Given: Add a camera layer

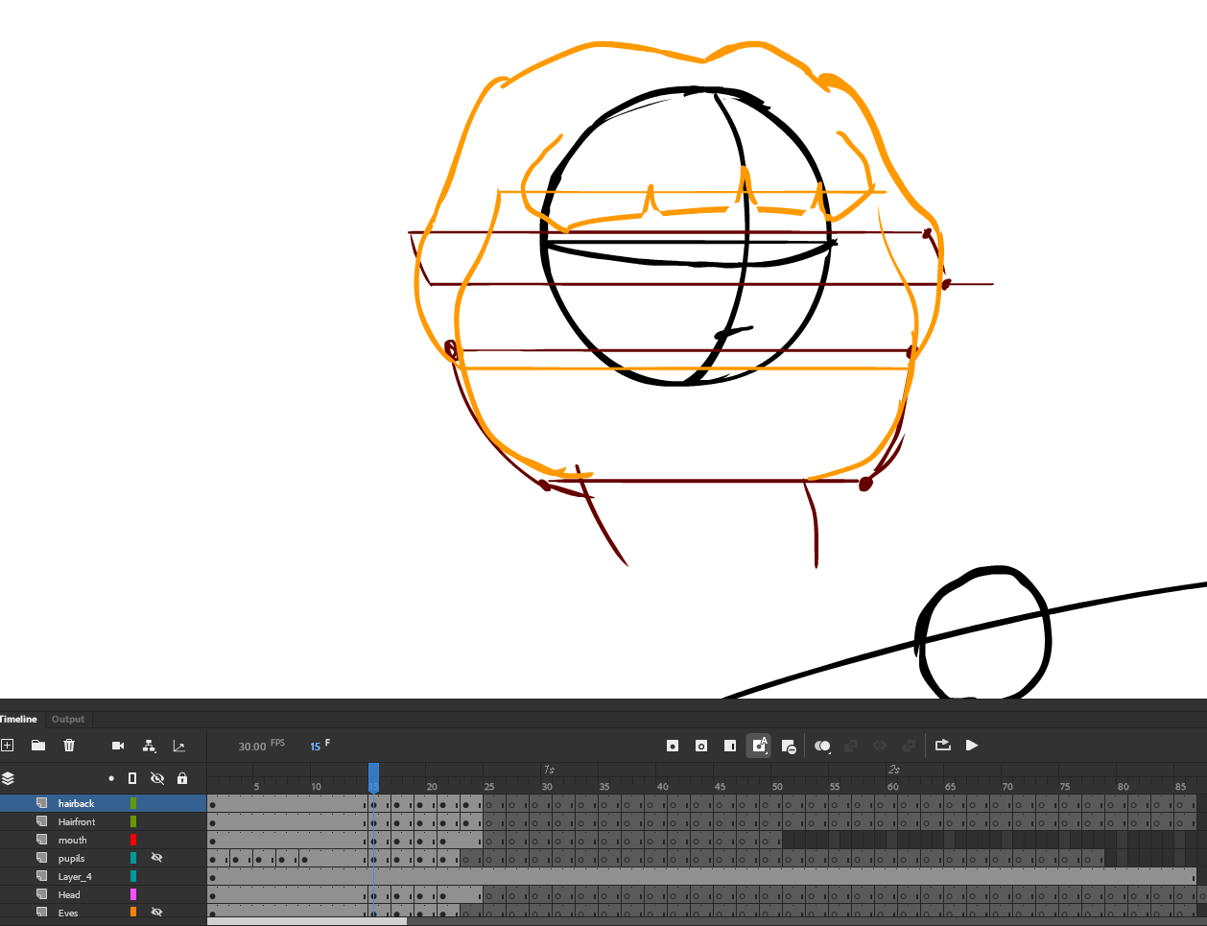Looking at the screenshot, I should click(x=118, y=746).
